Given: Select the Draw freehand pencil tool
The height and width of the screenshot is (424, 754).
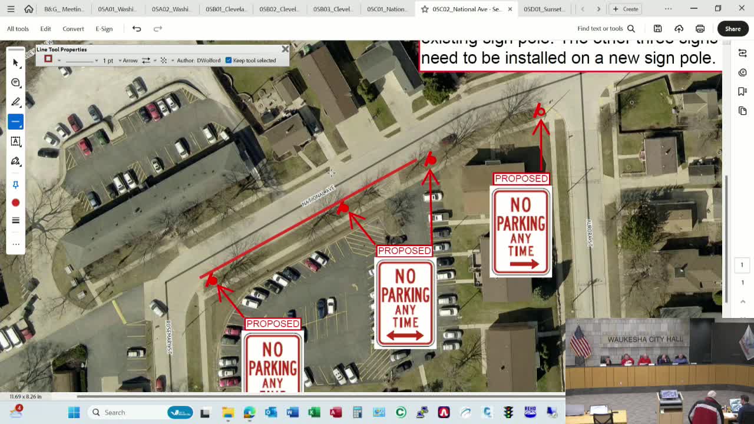Looking at the screenshot, I should point(16,101).
